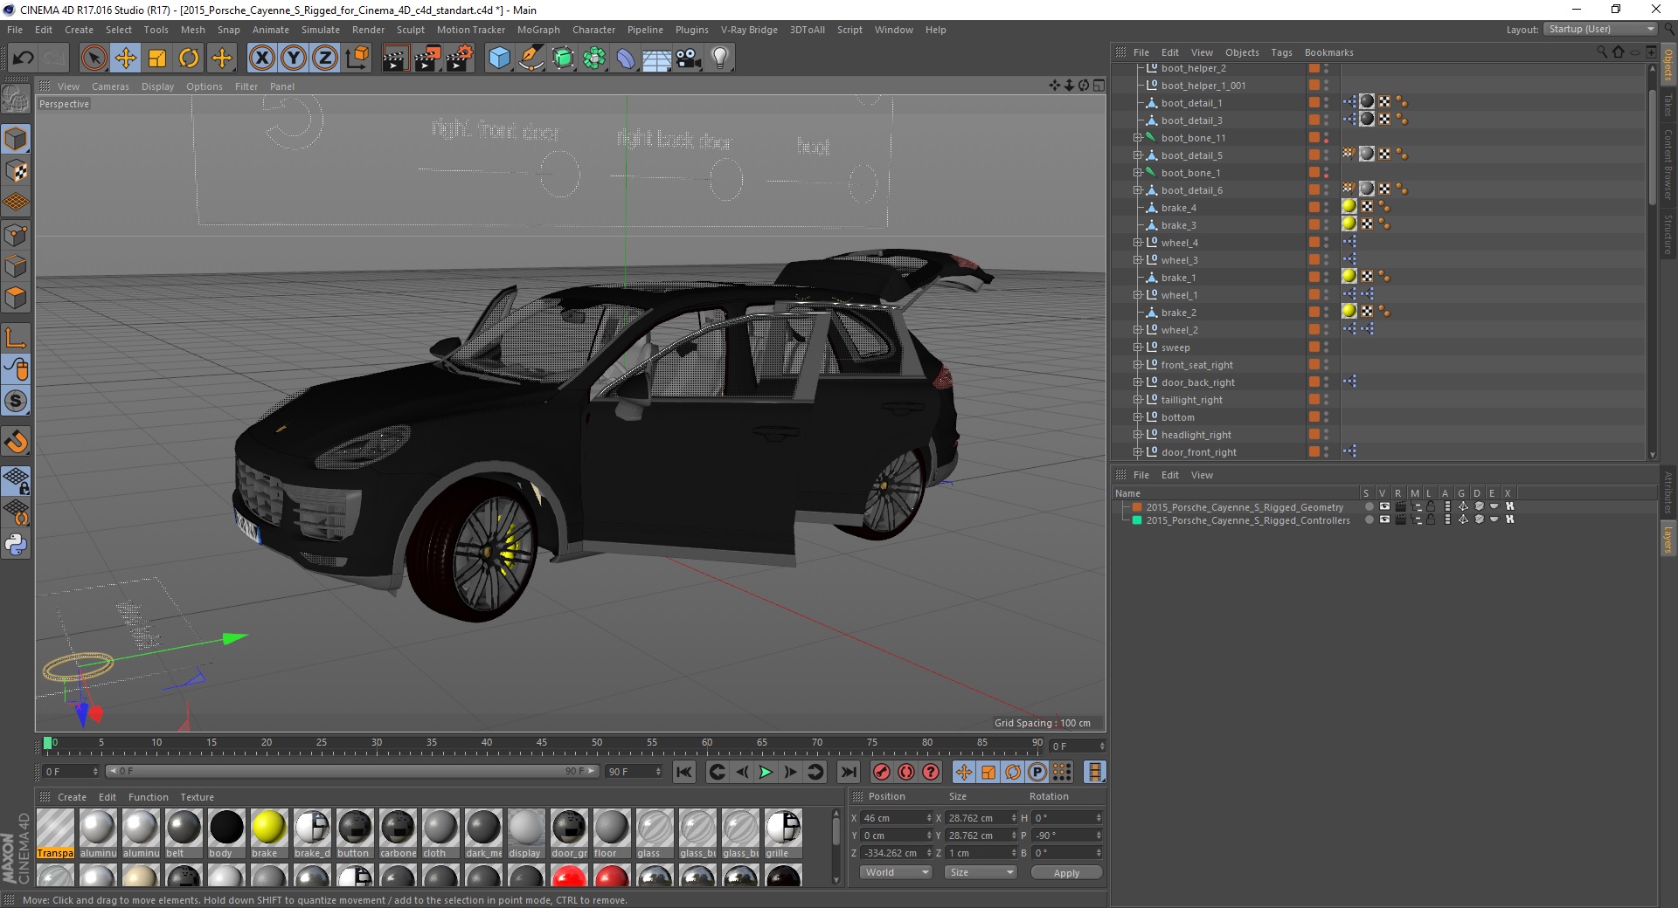Select the Move tool
The height and width of the screenshot is (908, 1678).
[126, 58]
